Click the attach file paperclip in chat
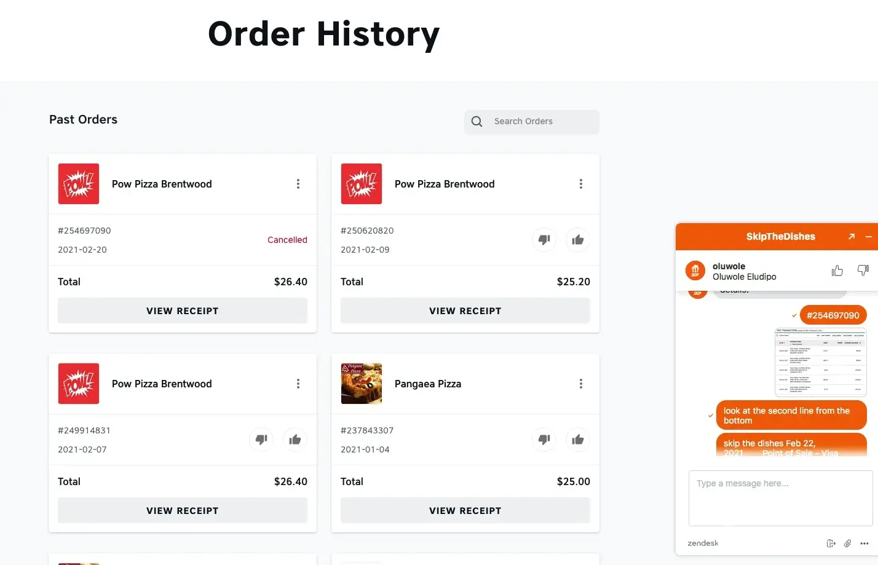The image size is (878, 565). click(x=847, y=543)
